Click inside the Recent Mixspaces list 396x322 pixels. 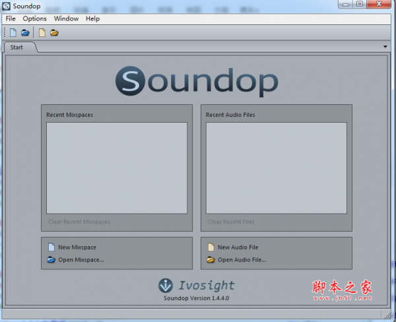(x=117, y=167)
